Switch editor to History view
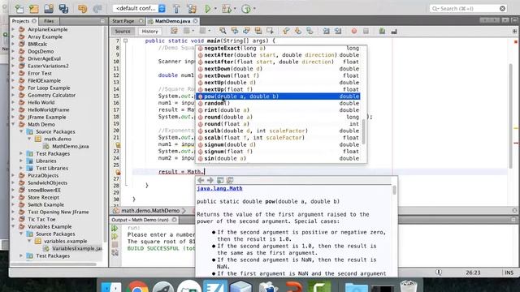The image size is (520, 292). 149,31
